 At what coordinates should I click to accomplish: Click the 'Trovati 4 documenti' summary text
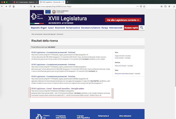pyautogui.click(x=43, y=47)
